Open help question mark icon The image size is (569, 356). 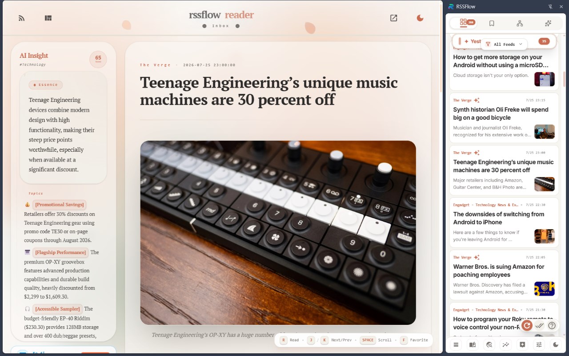coord(552,325)
